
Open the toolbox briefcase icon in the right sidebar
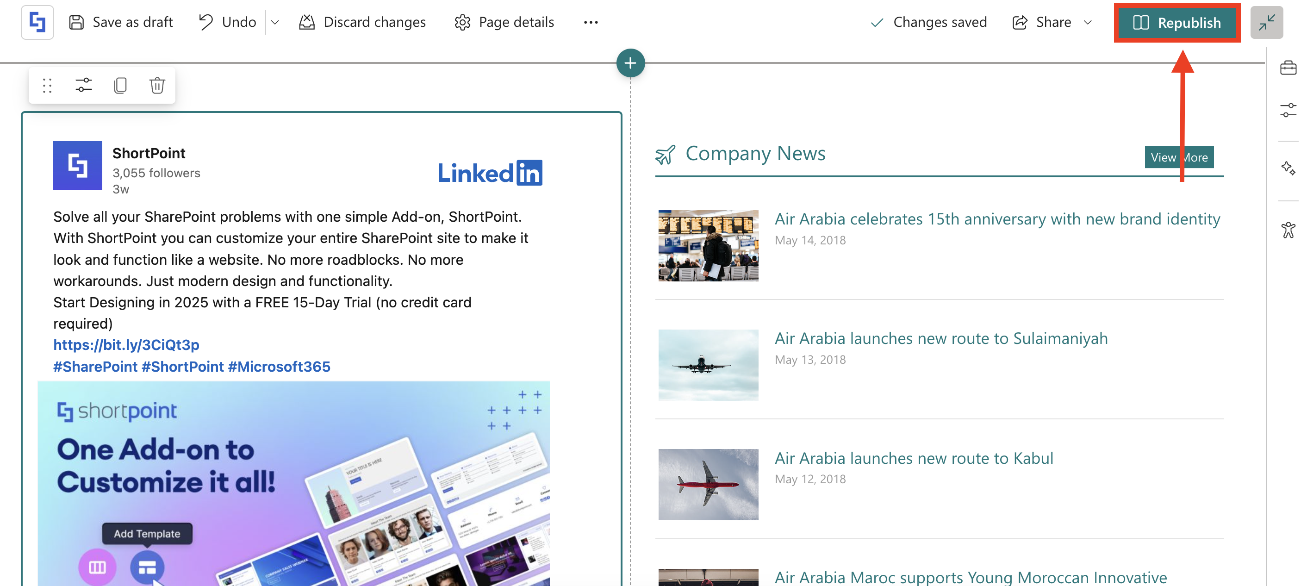pyautogui.click(x=1288, y=68)
